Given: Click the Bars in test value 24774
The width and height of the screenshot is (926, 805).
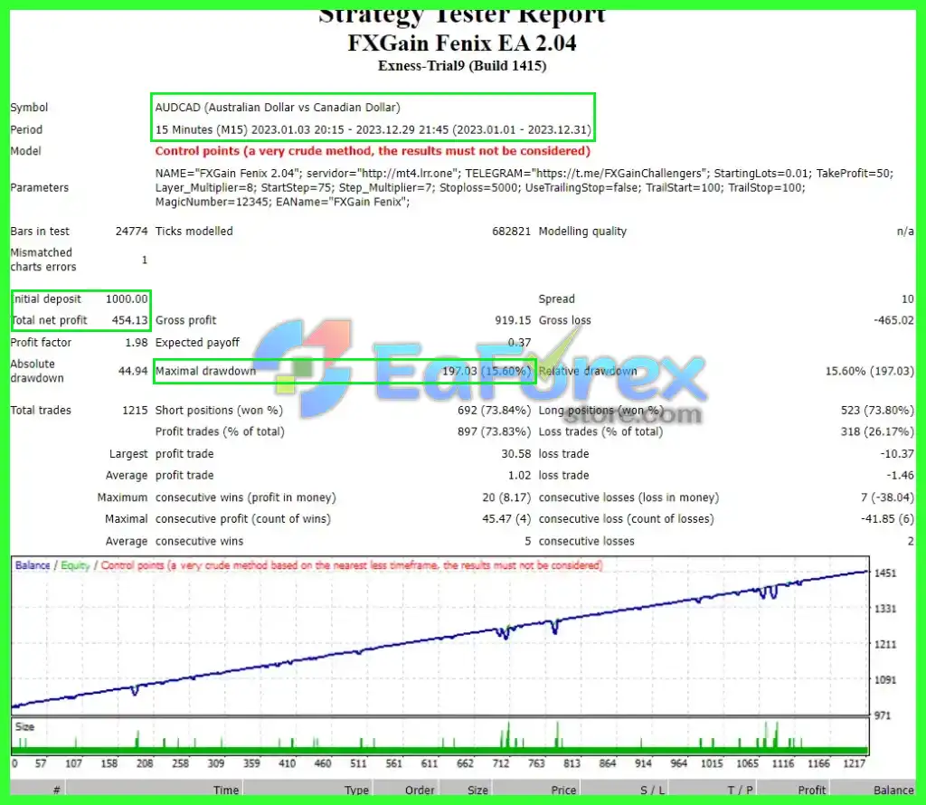Looking at the screenshot, I should 131,232.
